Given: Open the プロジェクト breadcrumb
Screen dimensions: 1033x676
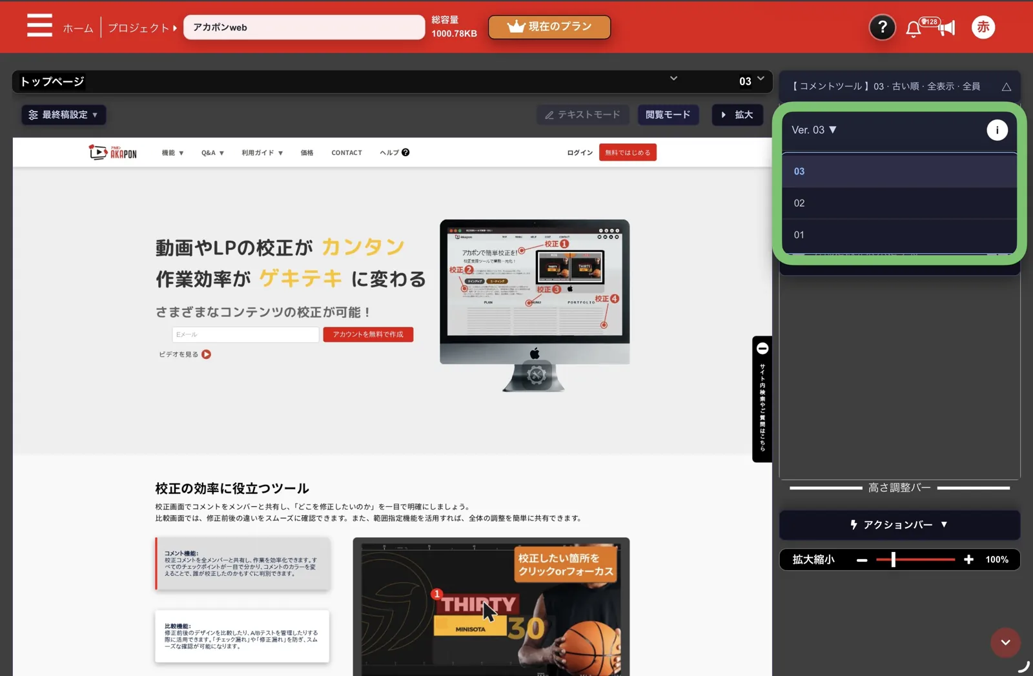Looking at the screenshot, I should tap(138, 28).
